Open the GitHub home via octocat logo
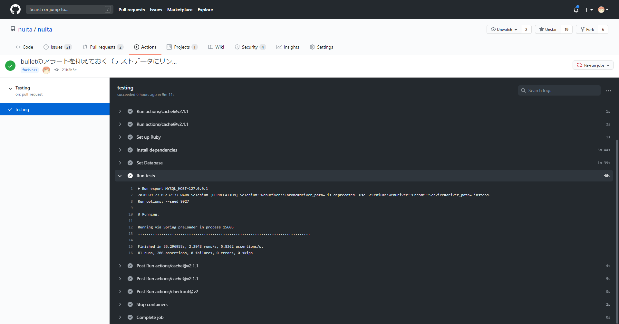 (x=15, y=9)
